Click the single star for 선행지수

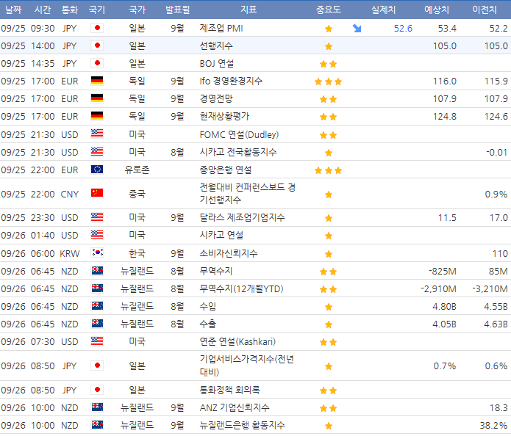329,46
